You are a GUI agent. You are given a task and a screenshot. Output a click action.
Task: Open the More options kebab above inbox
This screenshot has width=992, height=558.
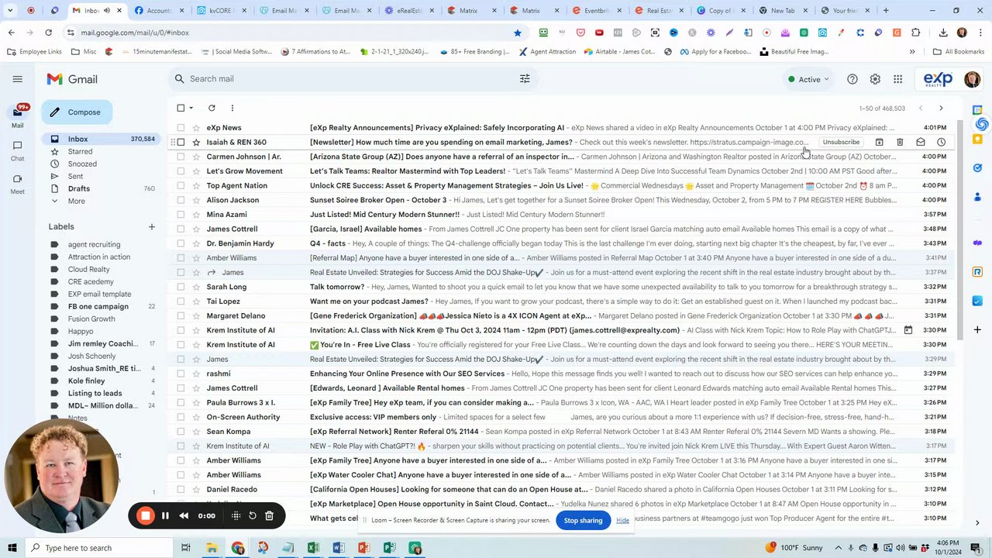(232, 108)
